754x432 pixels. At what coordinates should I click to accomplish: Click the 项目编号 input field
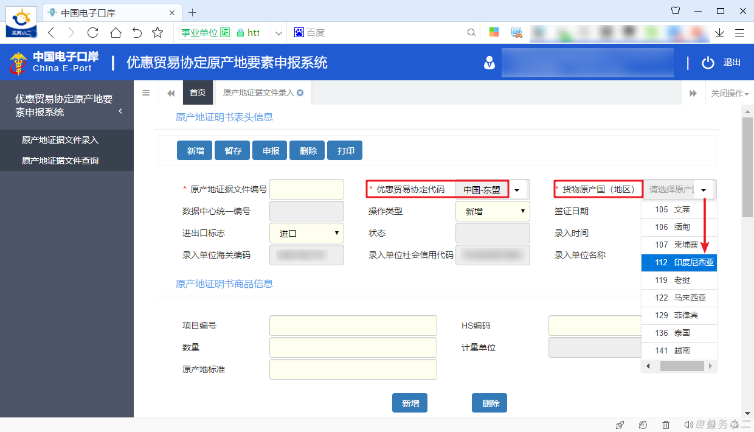tap(353, 326)
